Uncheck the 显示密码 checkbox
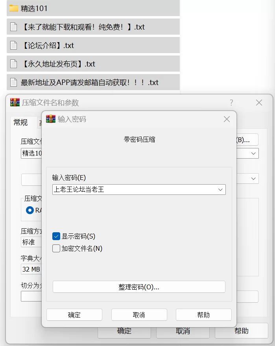Image resolution: width=275 pixels, height=346 pixels. click(56, 237)
